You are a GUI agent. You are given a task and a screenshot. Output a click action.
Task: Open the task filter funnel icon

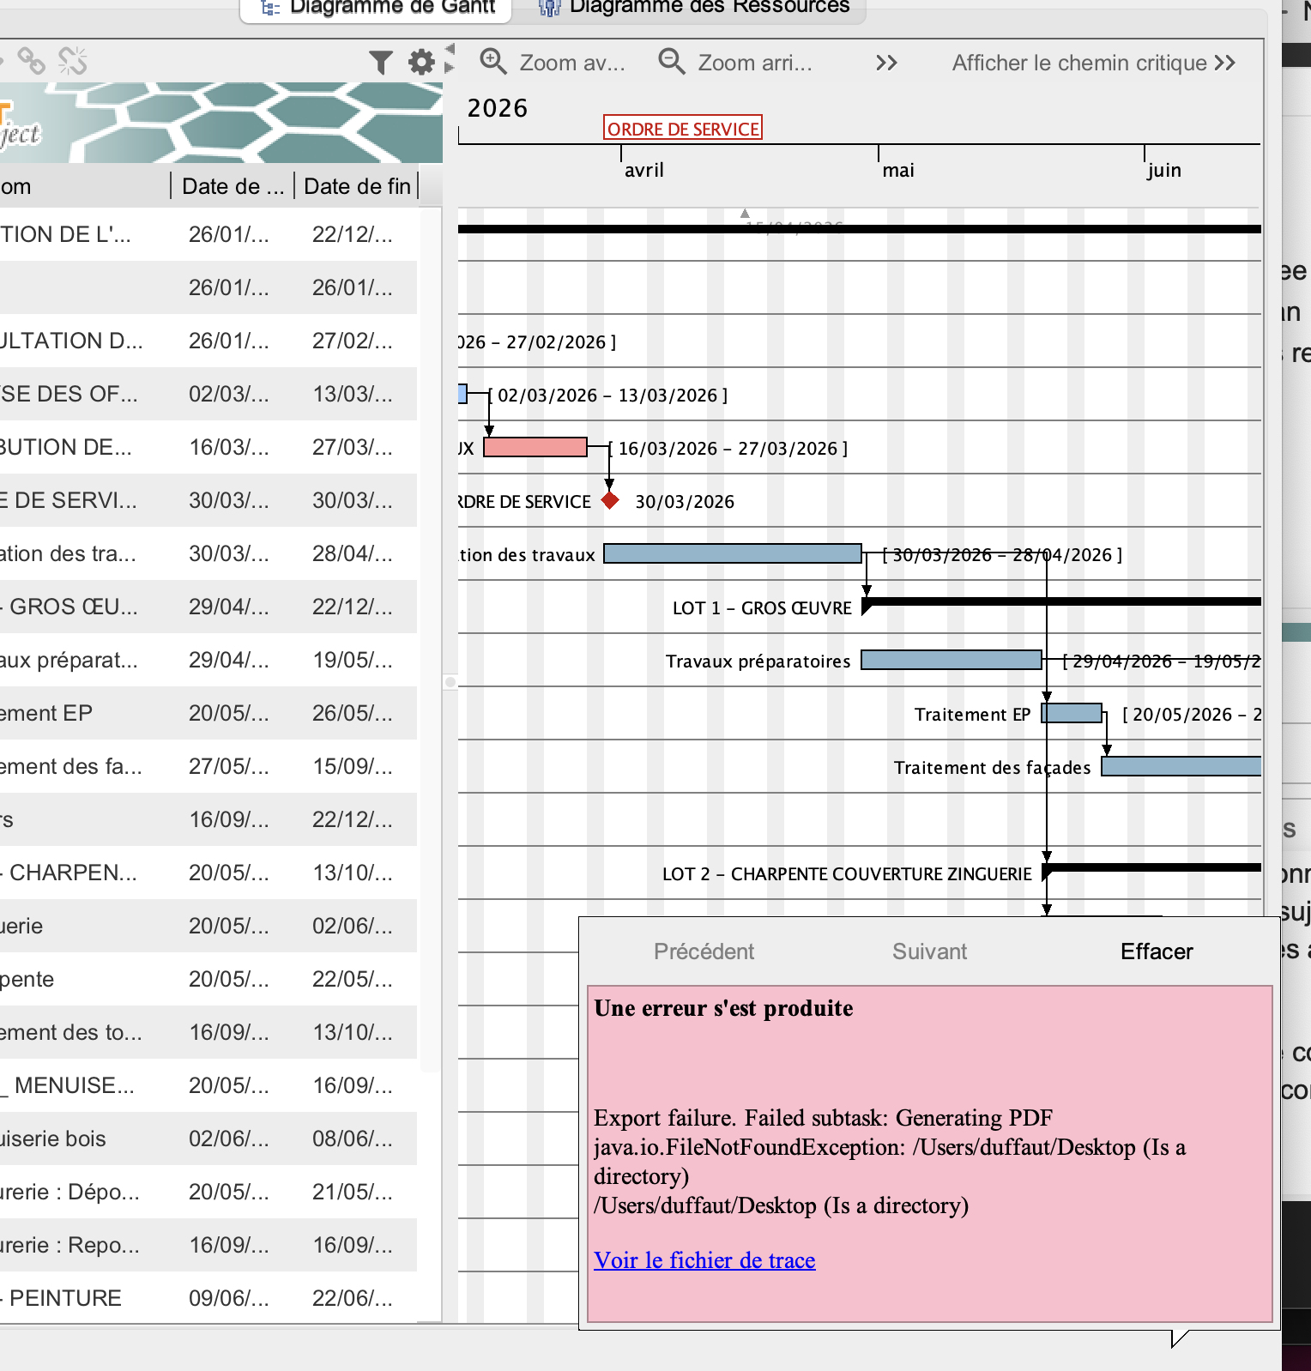[380, 62]
